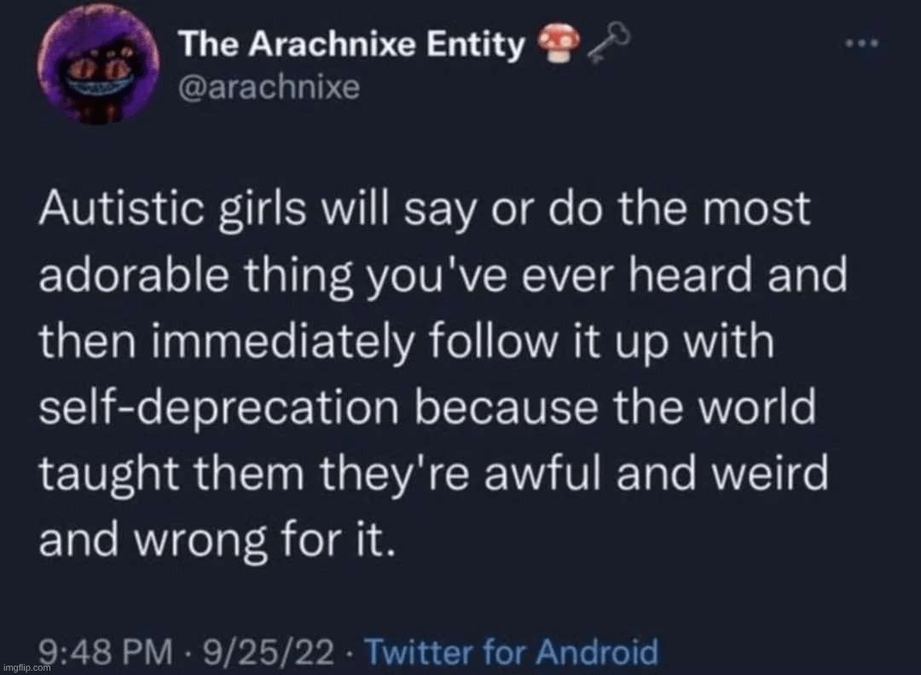Click the word 'self-deprecation' in the tweet
Screen dimensions: 921x675
pyautogui.click(x=219, y=407)
